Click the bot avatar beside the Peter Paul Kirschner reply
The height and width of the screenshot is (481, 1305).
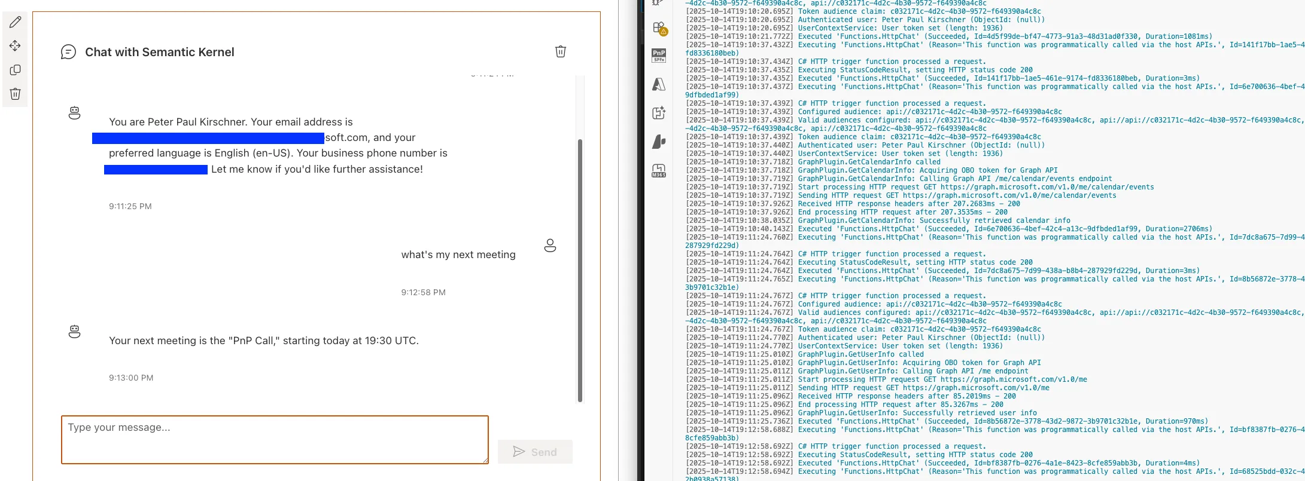[74, 113]
